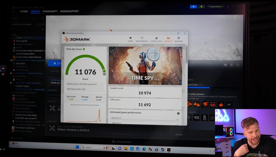The width and height of the screenshot is (276, 157).
Task: Click the 3DMark window vertical scrollbar
Action: [x=186, y=54]
